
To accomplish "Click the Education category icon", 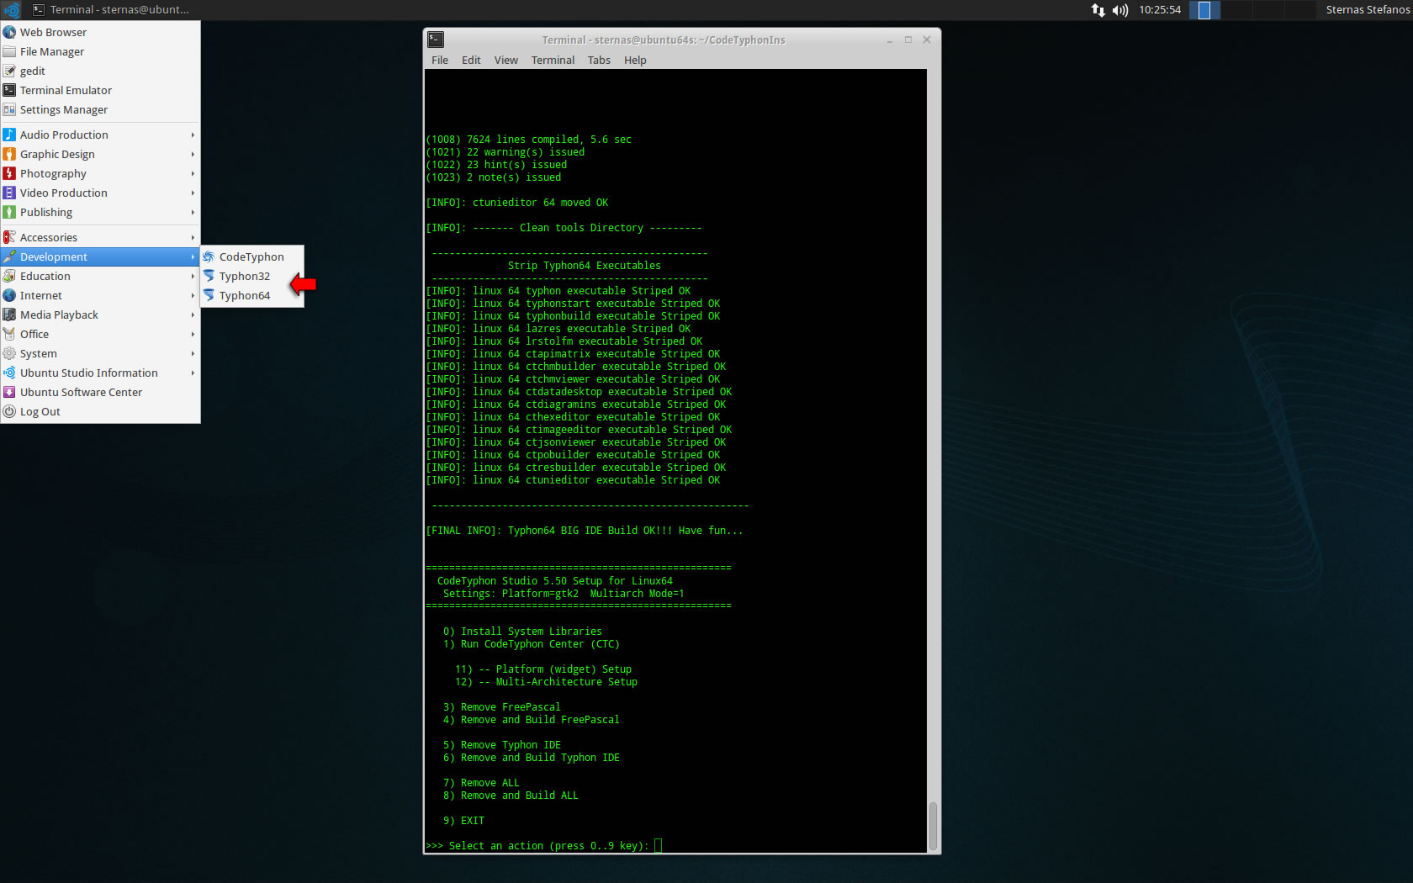I will tap(9, 276).
